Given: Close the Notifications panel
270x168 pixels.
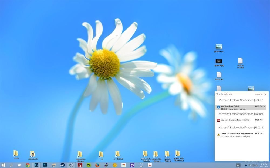Looking at the screenshot, I should click(265, 94).
